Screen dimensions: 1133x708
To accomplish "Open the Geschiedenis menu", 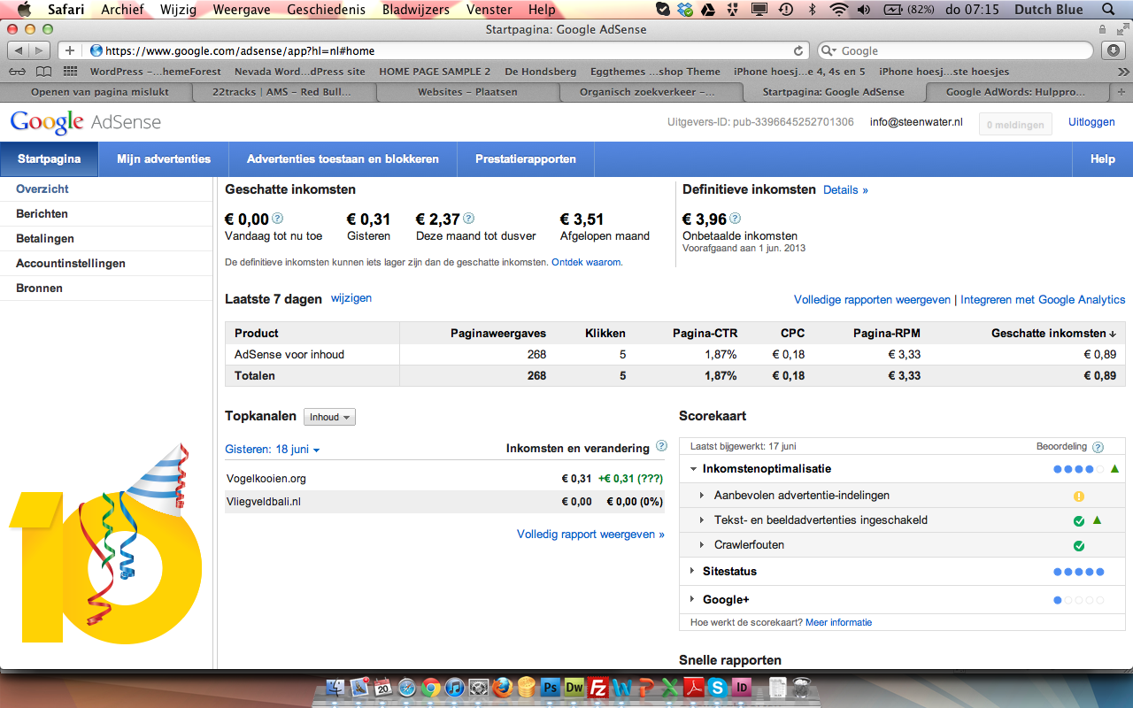I will (325, 10).
